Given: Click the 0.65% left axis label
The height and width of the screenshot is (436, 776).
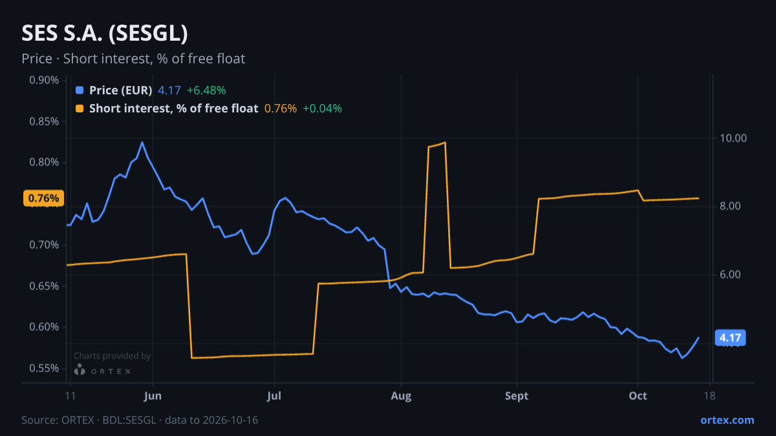Looking at the screenshot, I should 44,286.
